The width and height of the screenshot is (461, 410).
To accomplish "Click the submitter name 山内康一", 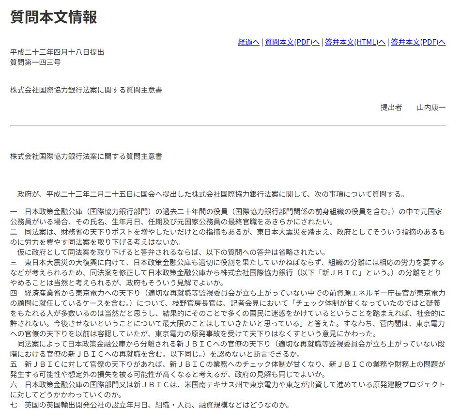I will [431, 108].
